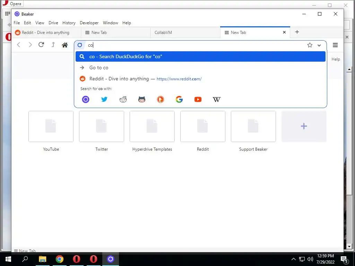Open Google Chrome from taskbar

(60, 259)
